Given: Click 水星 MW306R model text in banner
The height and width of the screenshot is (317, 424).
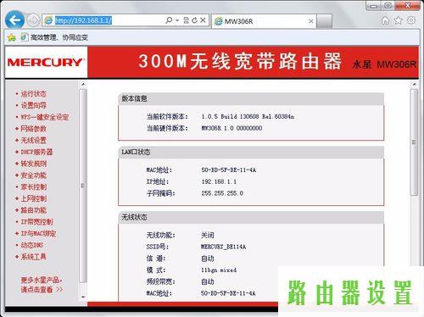Looking at the screenshot, I should coord(384,64).
